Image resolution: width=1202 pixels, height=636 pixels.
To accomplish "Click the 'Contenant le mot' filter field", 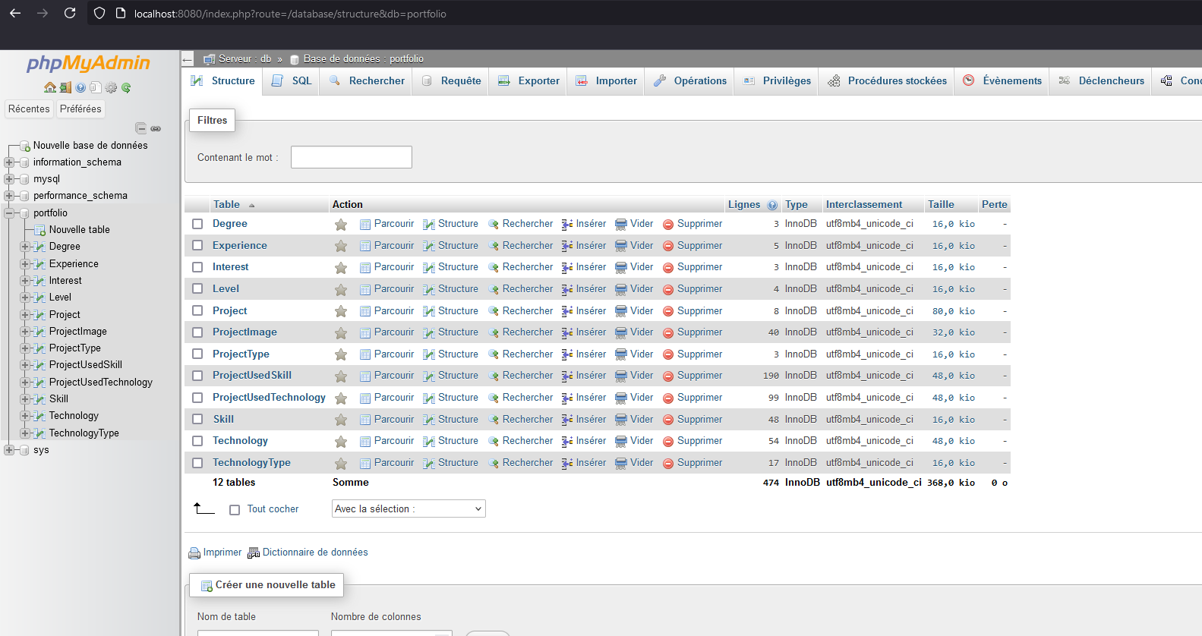I will click(352, 157).
